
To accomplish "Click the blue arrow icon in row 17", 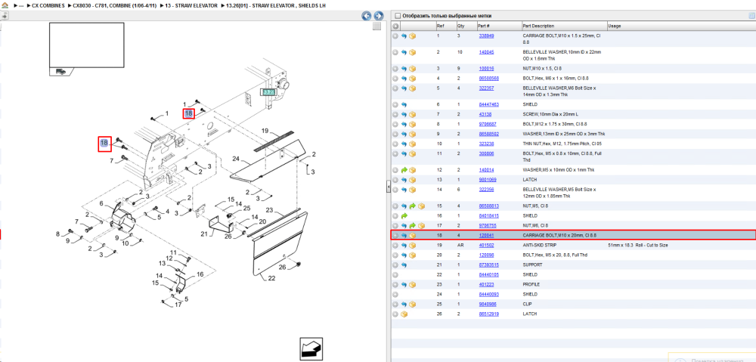I will [404, 225].
